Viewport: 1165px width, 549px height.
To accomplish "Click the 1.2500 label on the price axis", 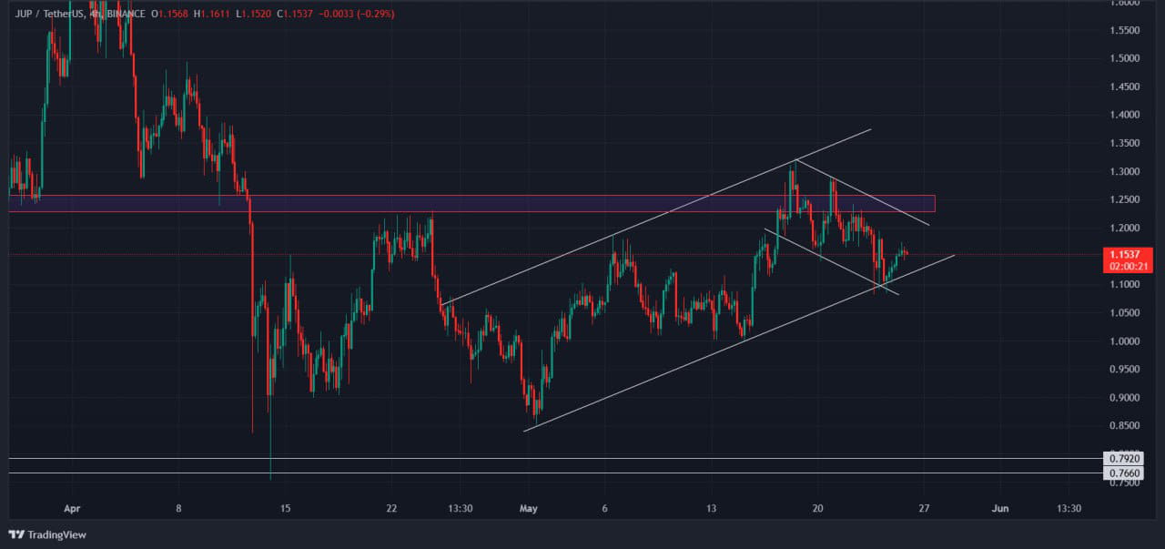I will pos(1125,199).
